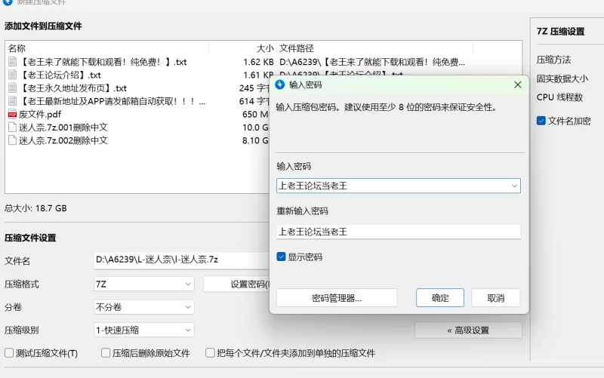The width and height of the screenshot is (604, 378).
Task: Click the 固实数据大小 label
Action: (x=562, y=78)
